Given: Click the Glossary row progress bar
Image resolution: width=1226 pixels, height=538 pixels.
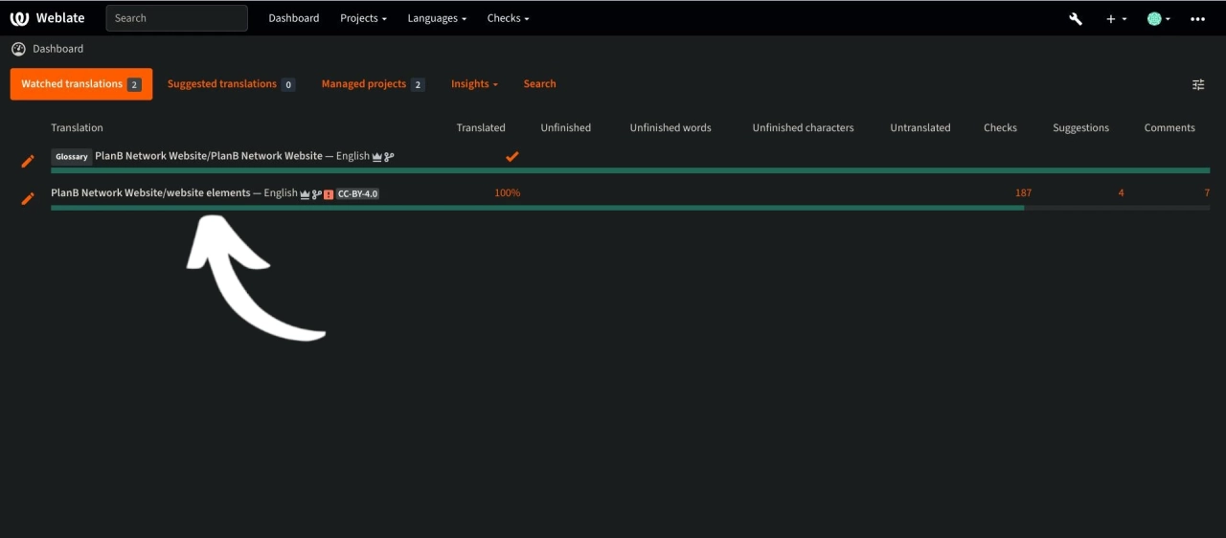Looking at the screenshot, I should (x=630, y=170).
